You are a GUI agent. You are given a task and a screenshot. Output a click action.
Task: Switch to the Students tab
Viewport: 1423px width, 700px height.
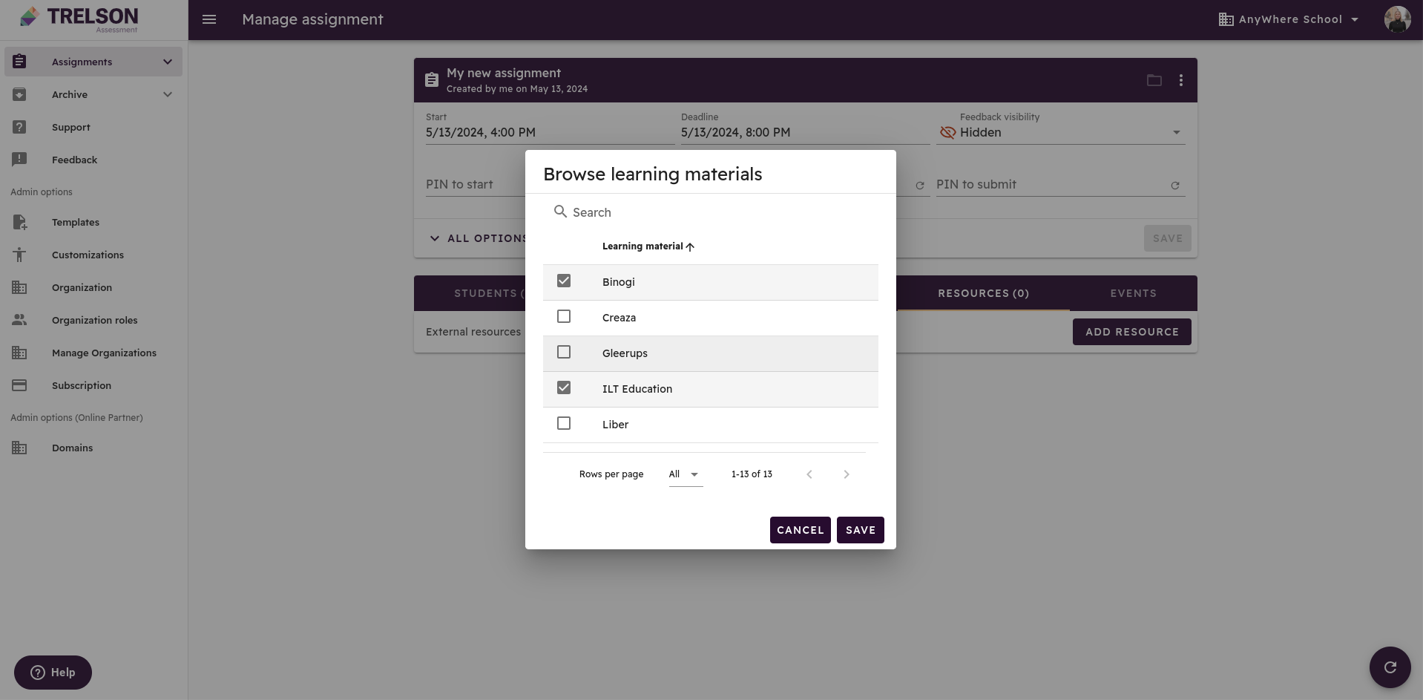(488, 293)
